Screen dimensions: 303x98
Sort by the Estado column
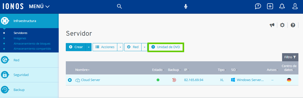tap(158, 70)
